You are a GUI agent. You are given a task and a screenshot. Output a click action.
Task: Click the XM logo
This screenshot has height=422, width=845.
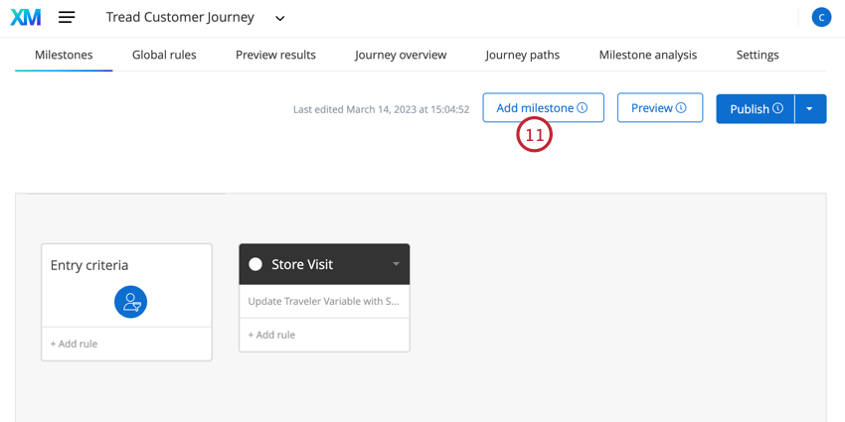click(x=25, y=18)
